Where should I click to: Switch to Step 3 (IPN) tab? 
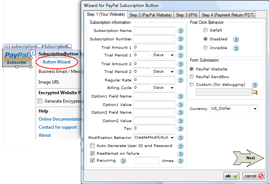point(187,15)
